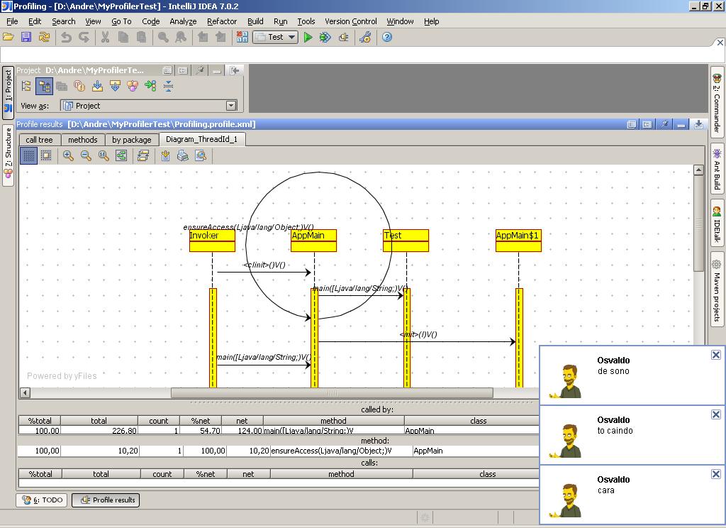Reset zoom to 1:1 in diagram toolbar
726x528 pixels.
[x=103, y=155]
